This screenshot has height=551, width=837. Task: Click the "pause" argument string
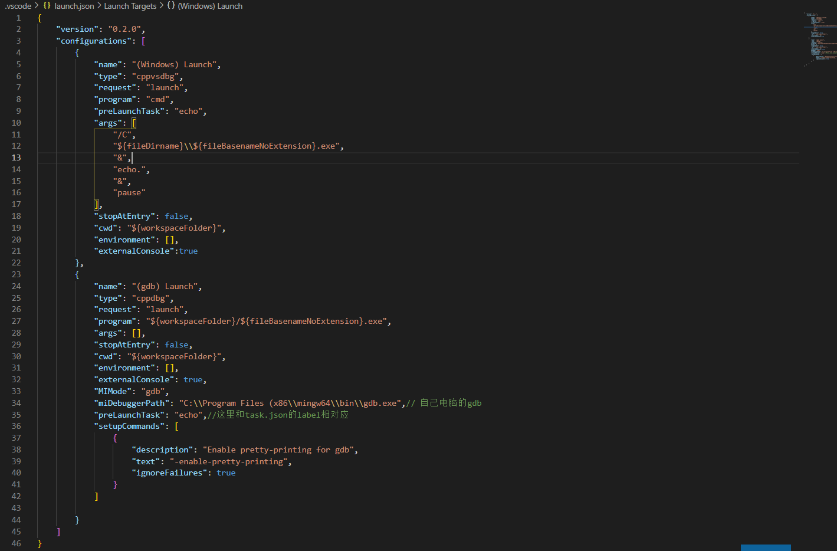click(129, 192)
